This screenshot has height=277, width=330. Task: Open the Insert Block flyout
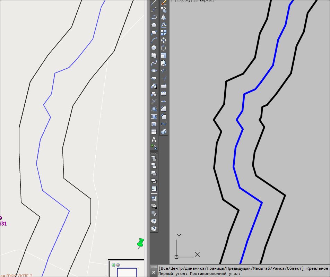coord(154,86)
